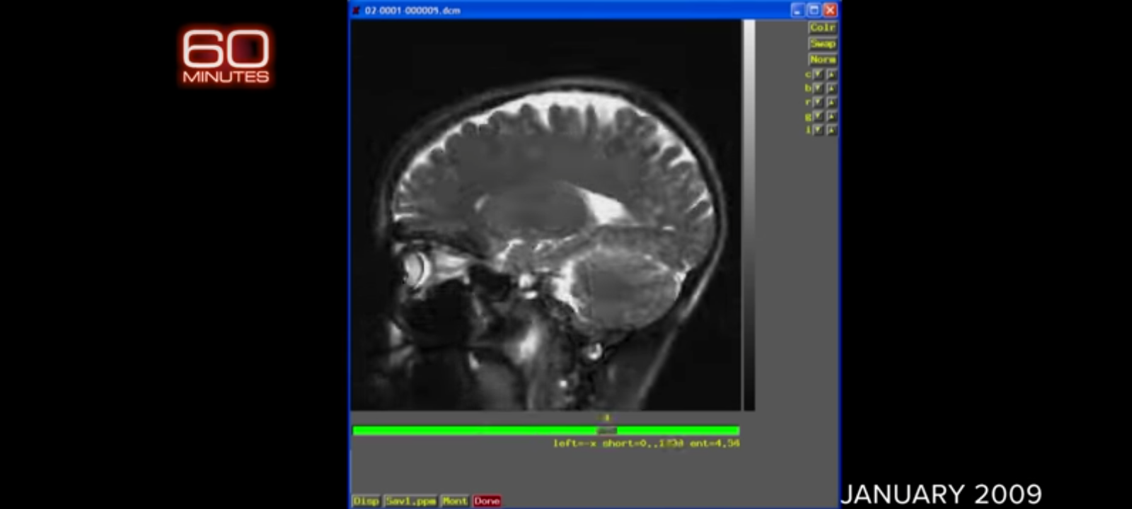
Task: Decrease b with its down arrow
Action: 818,88
